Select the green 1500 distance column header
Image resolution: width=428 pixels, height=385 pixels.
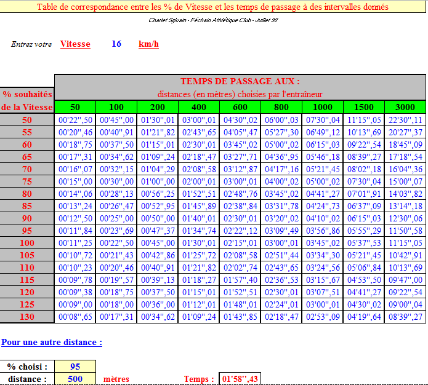click(363, 108)
